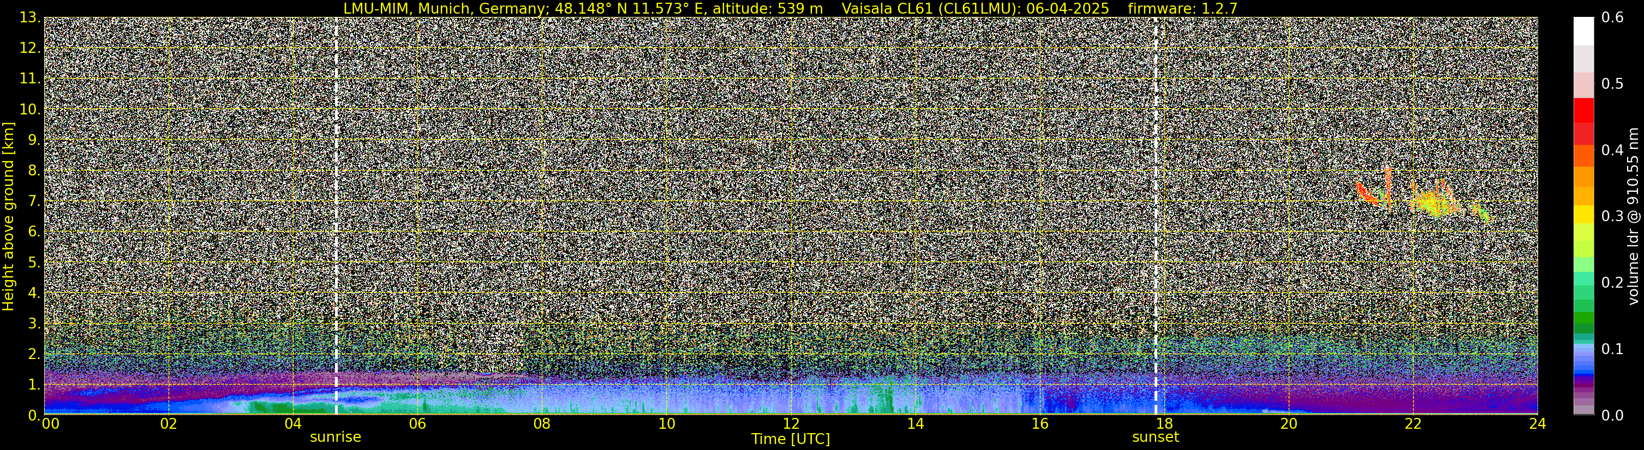The image size is (1644, 450).
Task: Click the colorbar tick label 0.0
Action: click(x=1612, y=416)
